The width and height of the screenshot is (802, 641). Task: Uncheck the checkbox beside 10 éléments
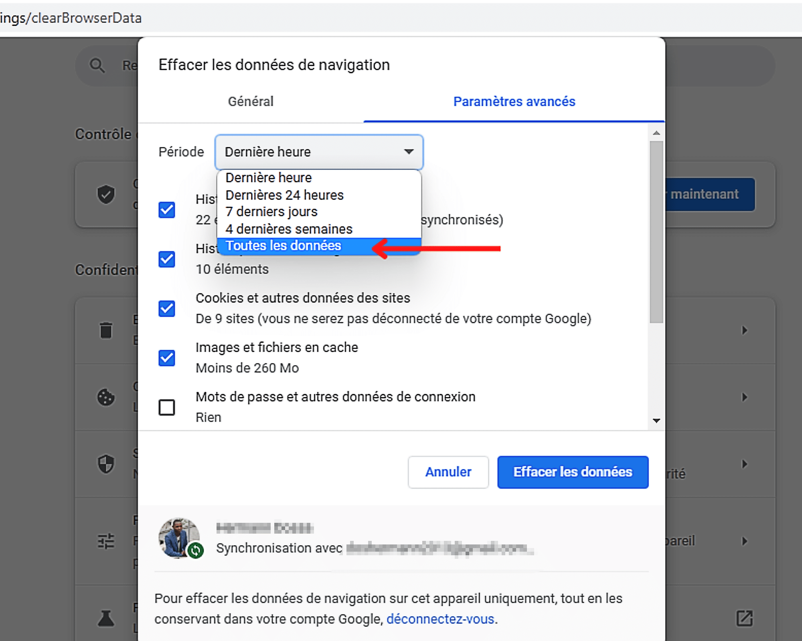(x=167, y=259)
